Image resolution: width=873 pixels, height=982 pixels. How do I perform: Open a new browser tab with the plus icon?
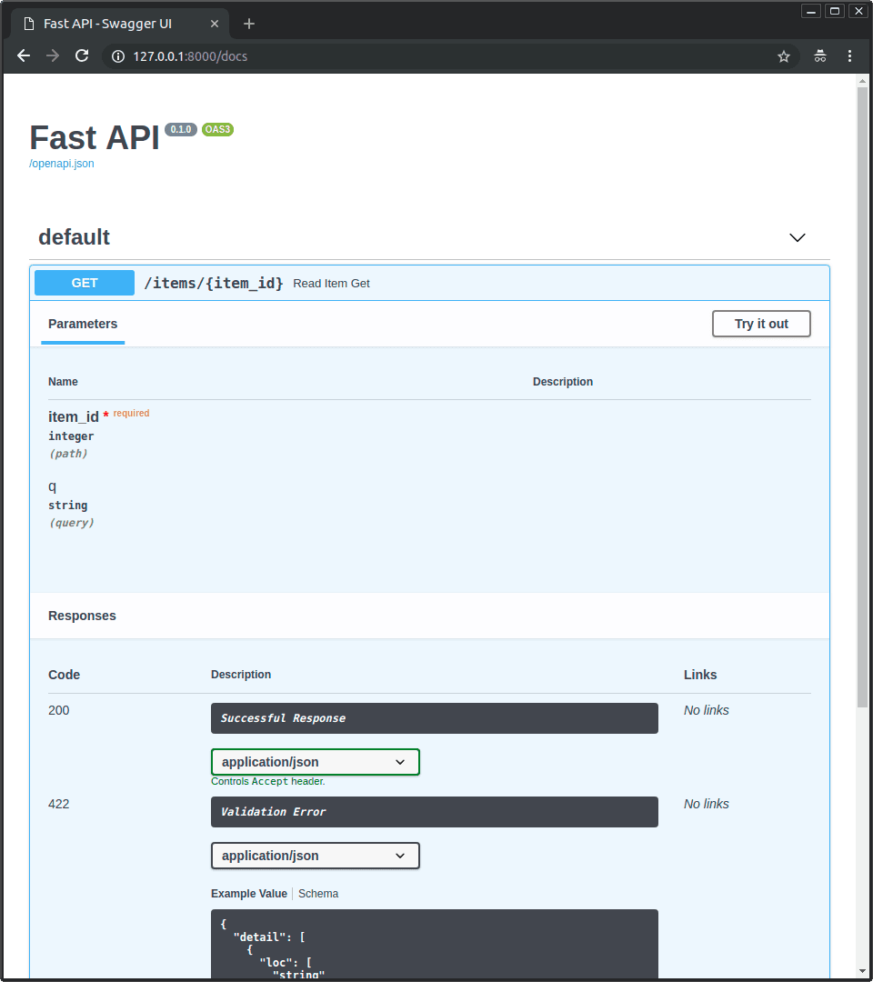tap(248, 23)
